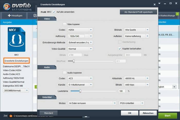Screen dimensions: 180x120
Task: Click Als Standard-Profil speichern button
Action: pyautogui.click(x=138, y=12)
